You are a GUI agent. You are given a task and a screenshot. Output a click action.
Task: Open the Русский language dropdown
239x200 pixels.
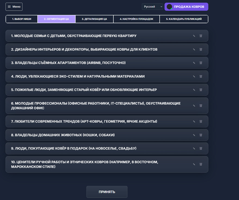point(153,7)
